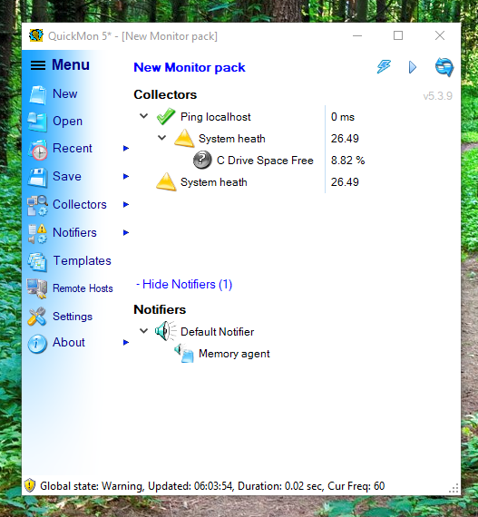Click the New Monitor pack title link
Screen dimensions: 478x517
point(190,67)
